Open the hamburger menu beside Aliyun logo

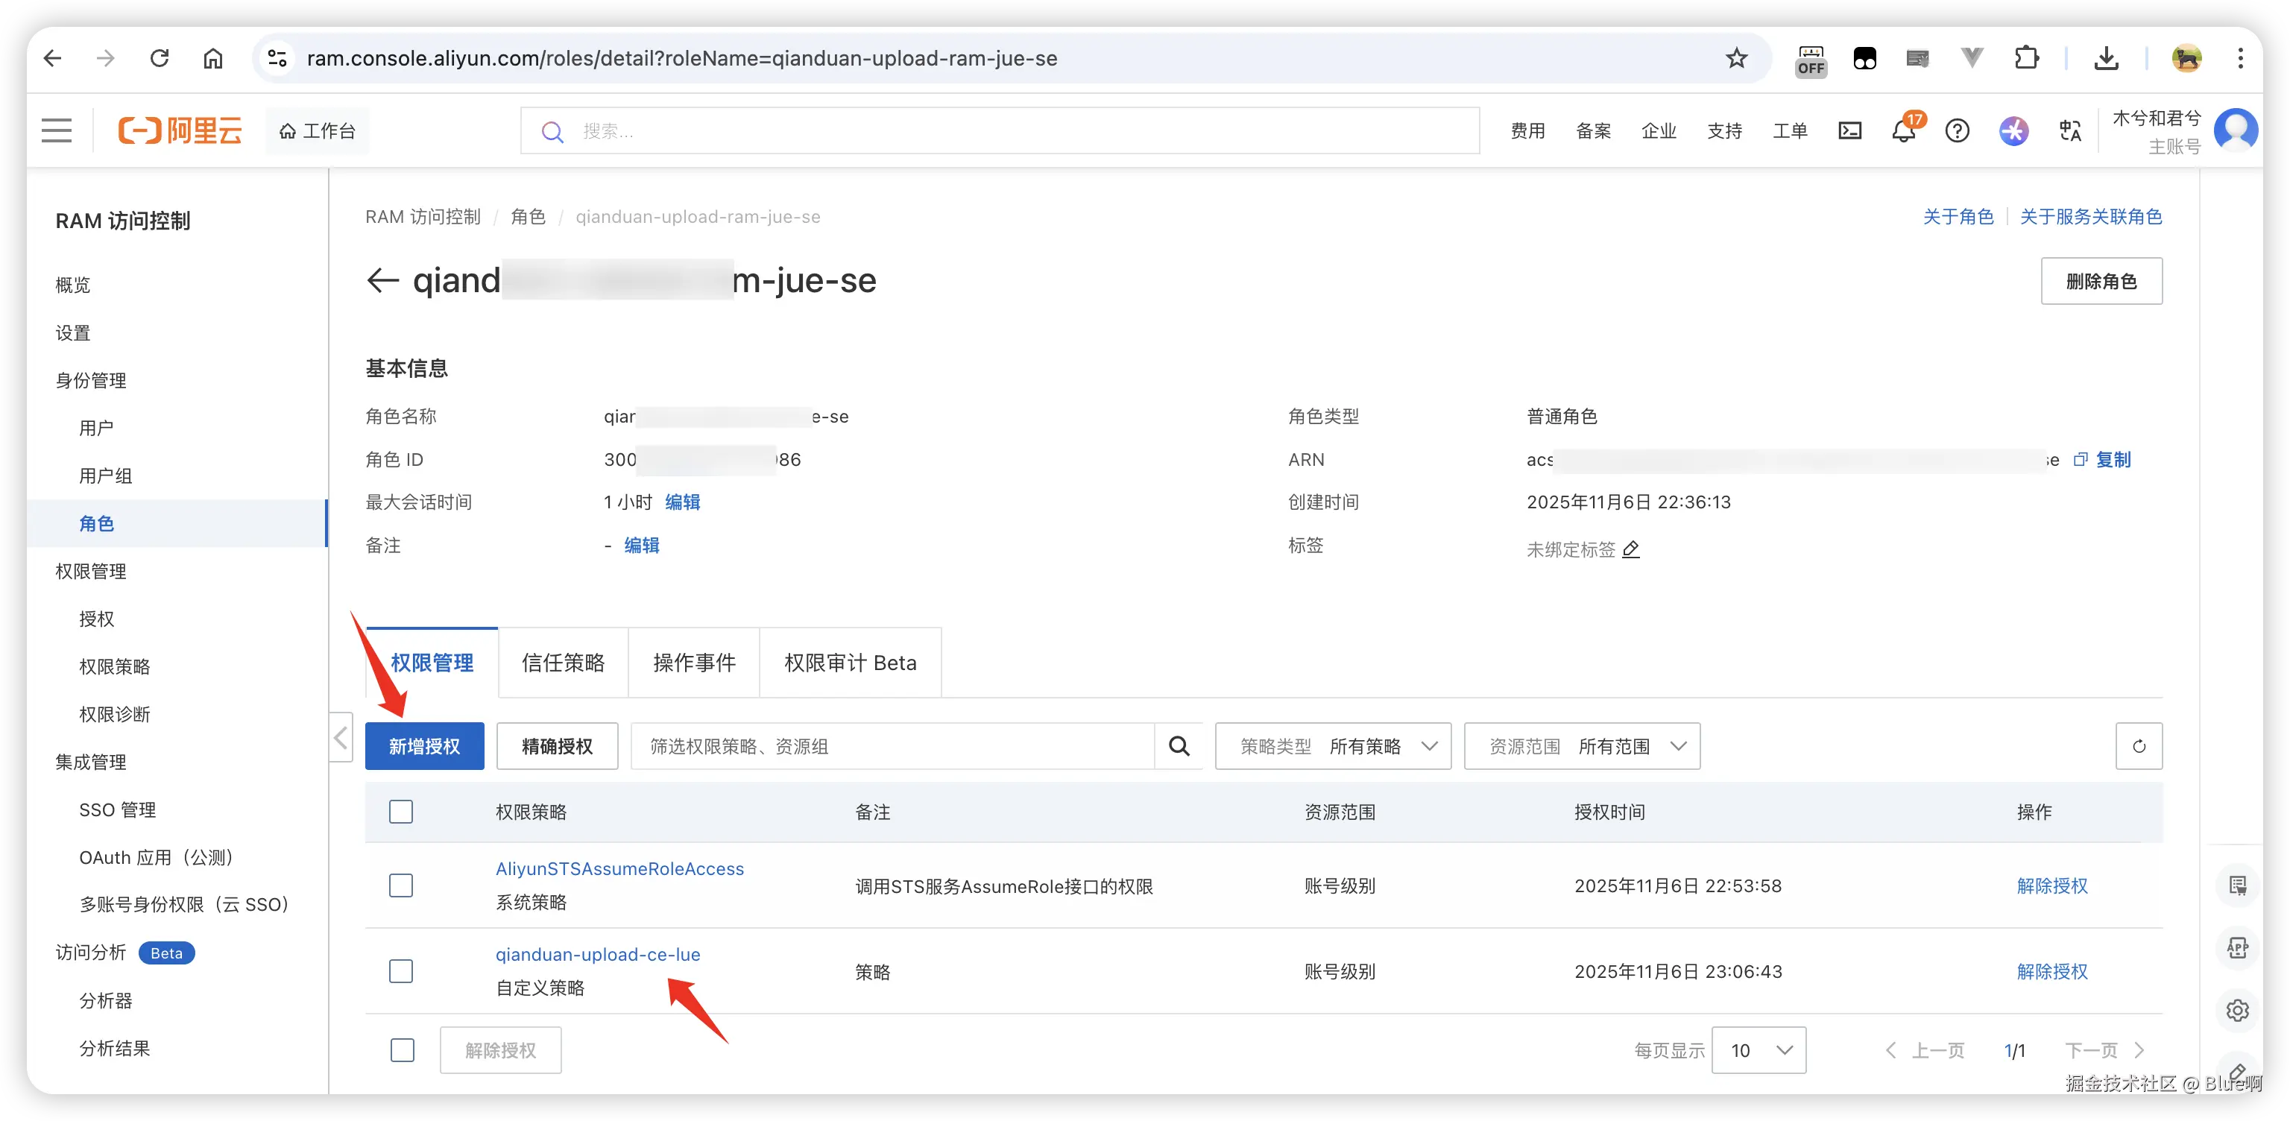[x=57, y=130]
